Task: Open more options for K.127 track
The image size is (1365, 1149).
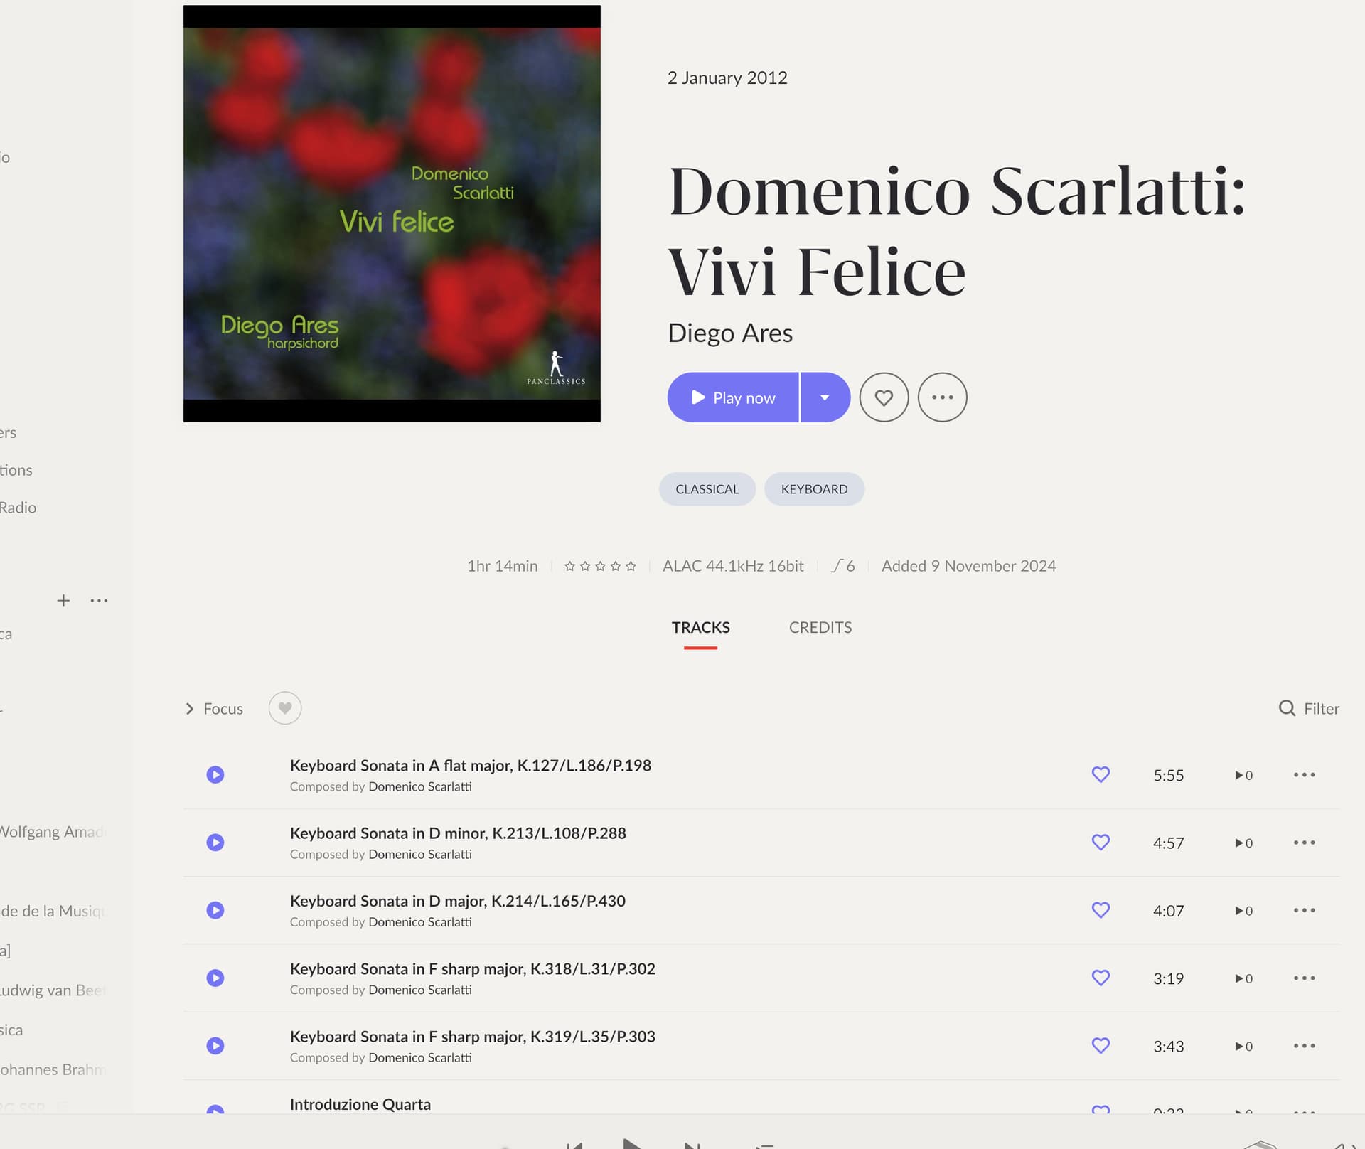Action: tap(1304, 774)
